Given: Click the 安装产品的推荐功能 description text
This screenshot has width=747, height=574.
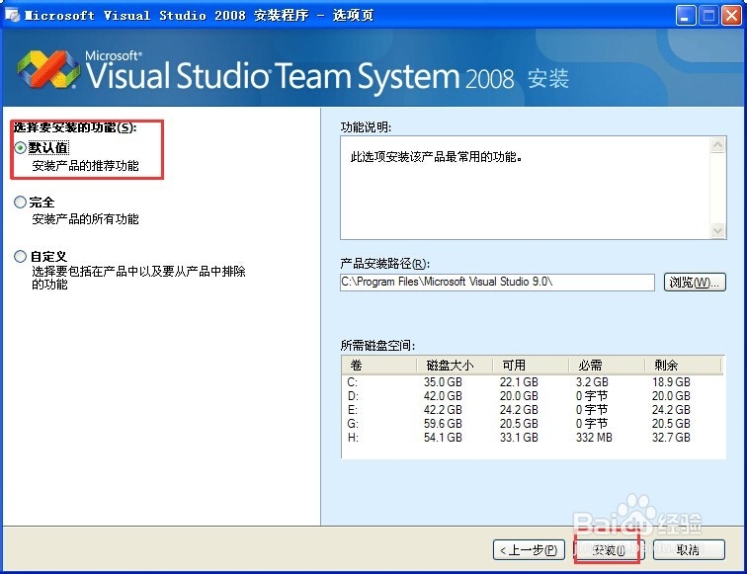Looking at the screenshot, I should point(85,166).
